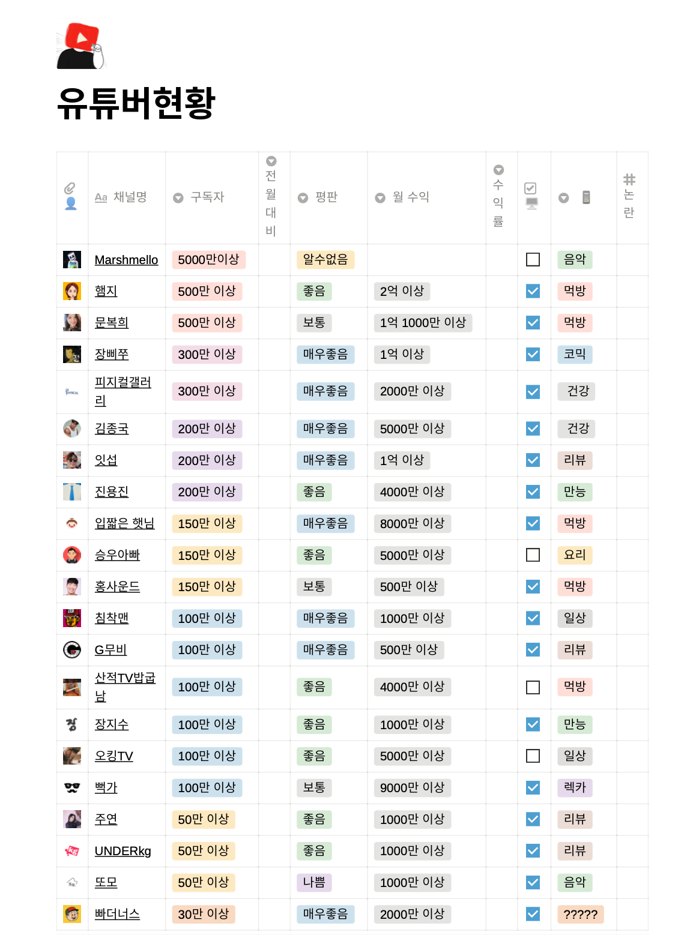Click the YouTuber page icon above the title

(x=81, y=46)
